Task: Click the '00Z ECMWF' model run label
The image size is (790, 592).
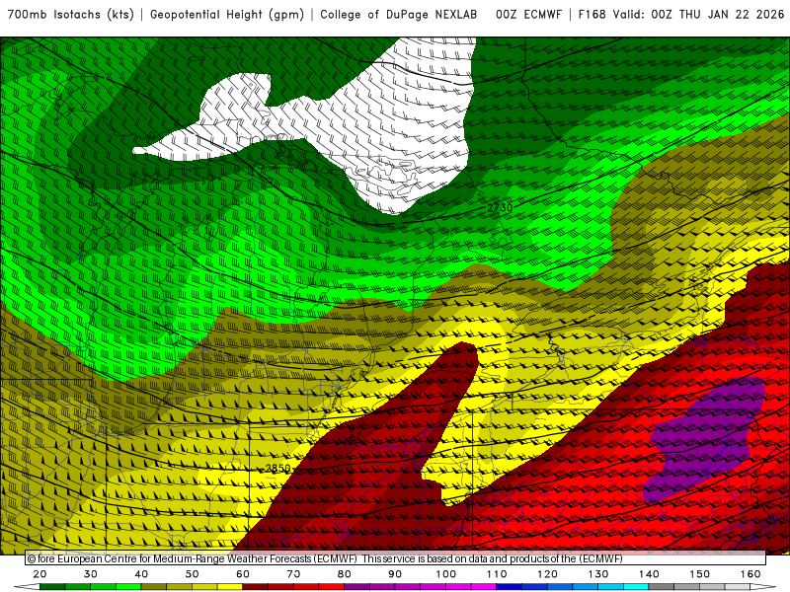Action: click(528, 15)
